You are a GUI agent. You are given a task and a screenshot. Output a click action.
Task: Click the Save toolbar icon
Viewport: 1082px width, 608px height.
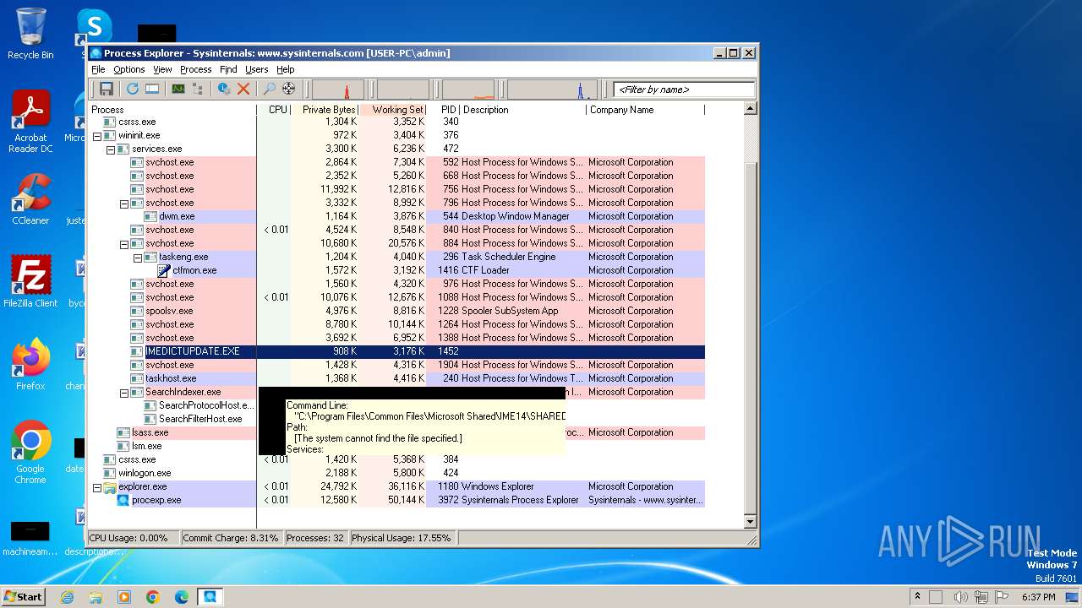point(107,89)
